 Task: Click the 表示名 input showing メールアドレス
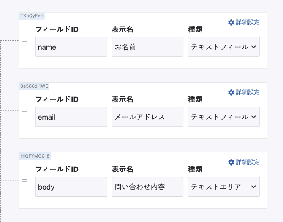click(147, 117)
